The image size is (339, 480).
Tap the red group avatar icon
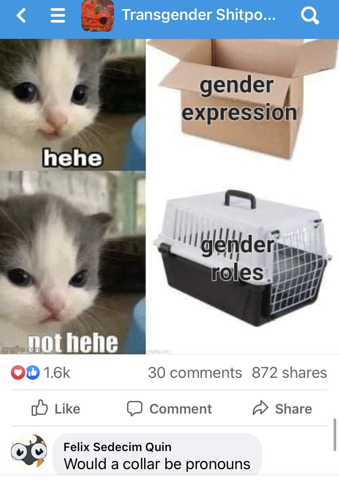point(97,16)
